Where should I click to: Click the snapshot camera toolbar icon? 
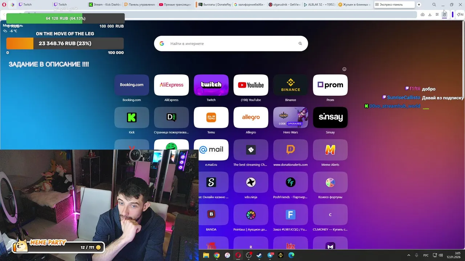pyautogui.click(x=422, y=14)
